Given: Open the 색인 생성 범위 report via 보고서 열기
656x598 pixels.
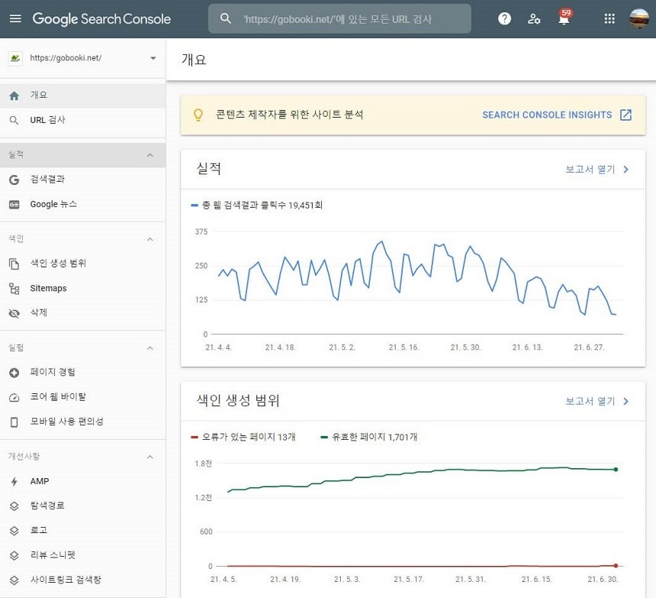Looking at the screenshot, I should point(590,402).
